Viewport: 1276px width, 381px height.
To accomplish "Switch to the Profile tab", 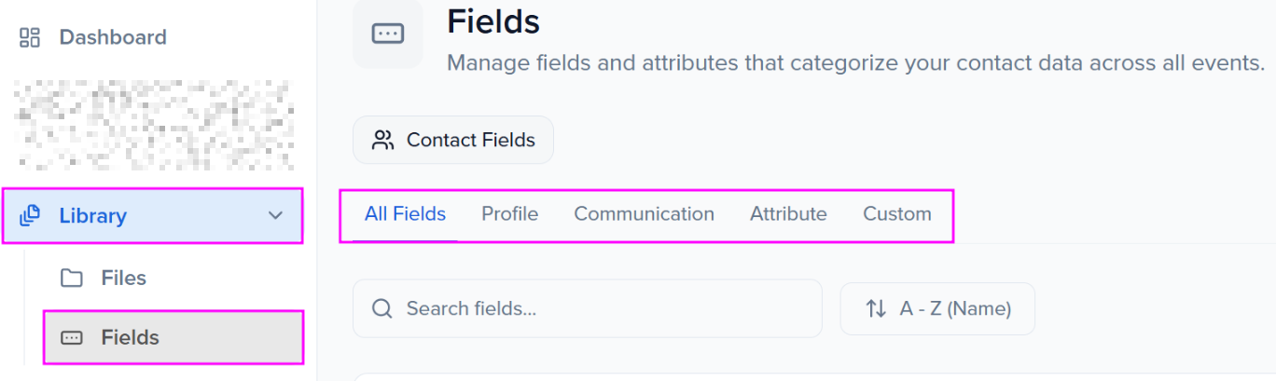I will tap(509, 214).
